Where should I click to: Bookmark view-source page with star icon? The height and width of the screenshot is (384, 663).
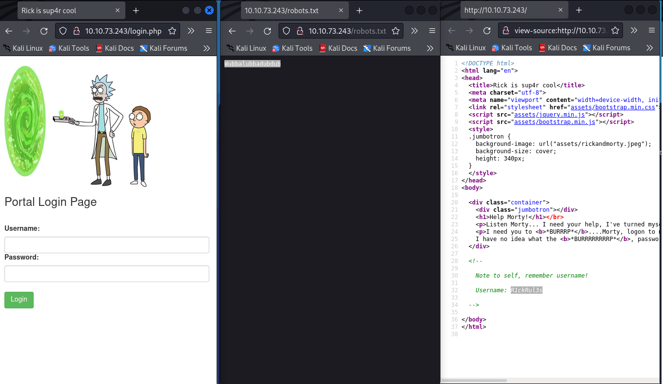point(615,30)
